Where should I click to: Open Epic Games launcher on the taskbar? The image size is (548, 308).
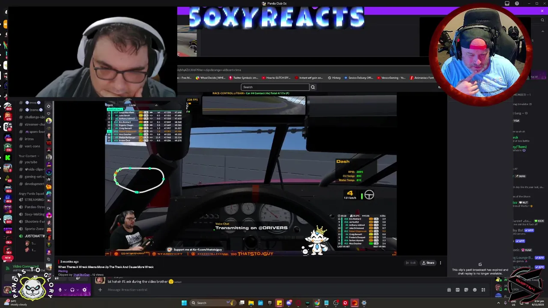(x=270, y=303)
